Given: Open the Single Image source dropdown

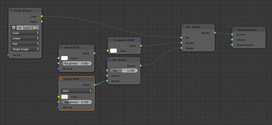Looking at the screenshot, I should pyautogui.click(x=25, y=49).
